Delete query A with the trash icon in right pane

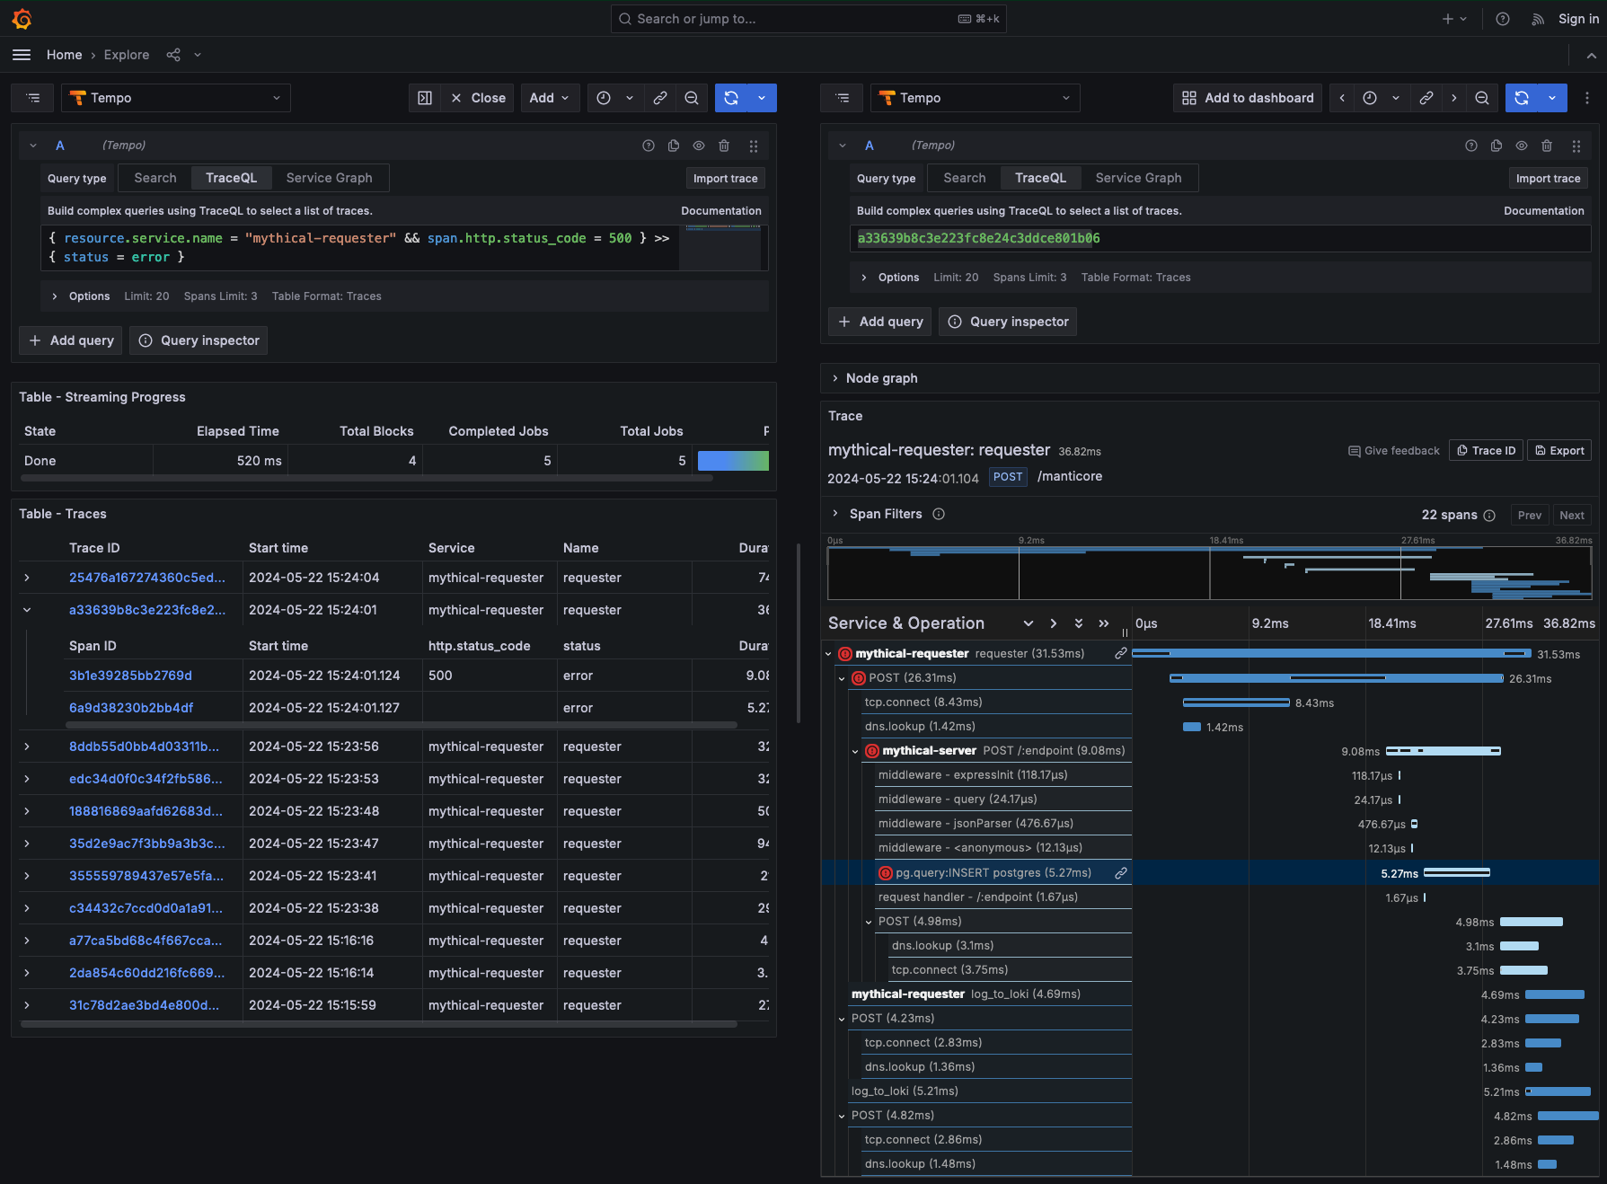[1548, 145]
